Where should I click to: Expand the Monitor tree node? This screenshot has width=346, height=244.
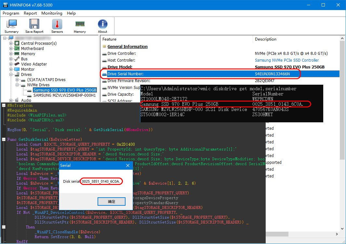click(11, 69)
